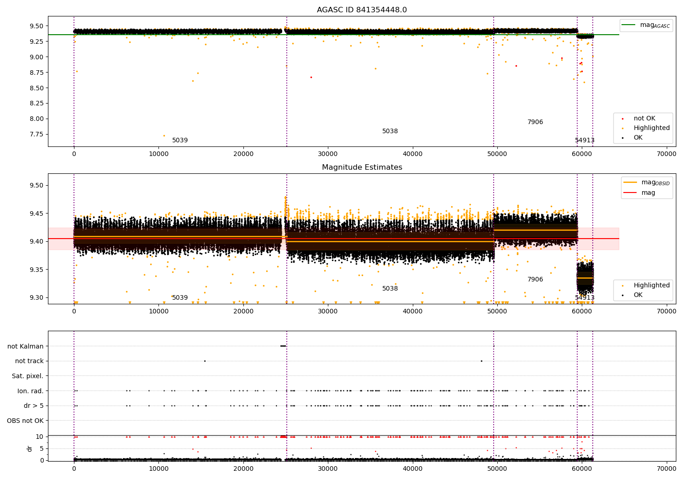
Task: Select the mag AGASC legend entry in top plot
Action: click(645, 25)
